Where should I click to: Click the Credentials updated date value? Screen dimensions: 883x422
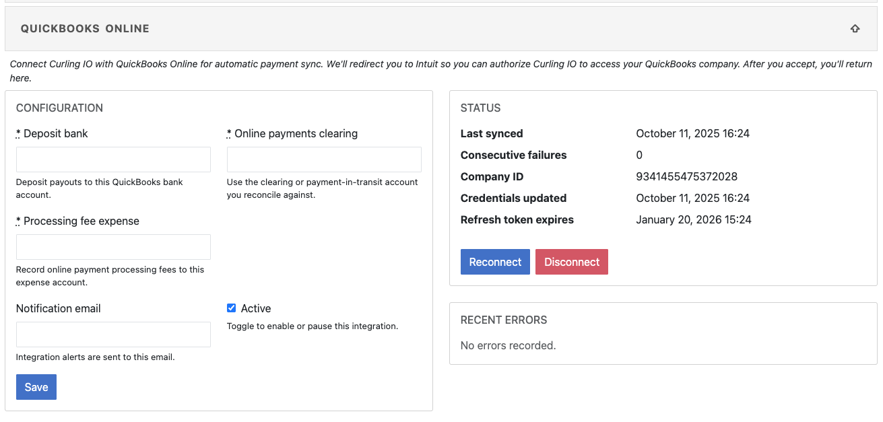point(692,198)
